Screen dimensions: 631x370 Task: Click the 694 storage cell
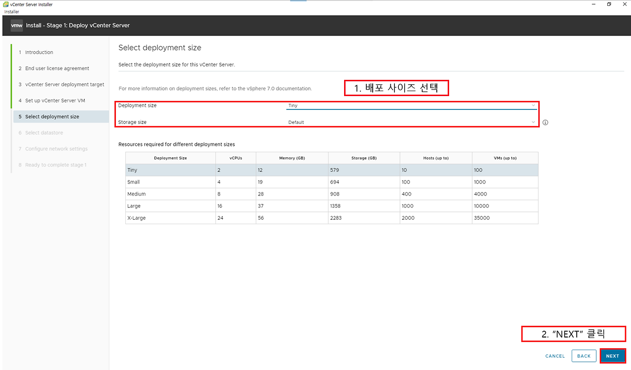[364, 182]
